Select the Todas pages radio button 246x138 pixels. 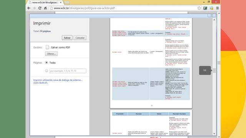(x=47, y=62)
